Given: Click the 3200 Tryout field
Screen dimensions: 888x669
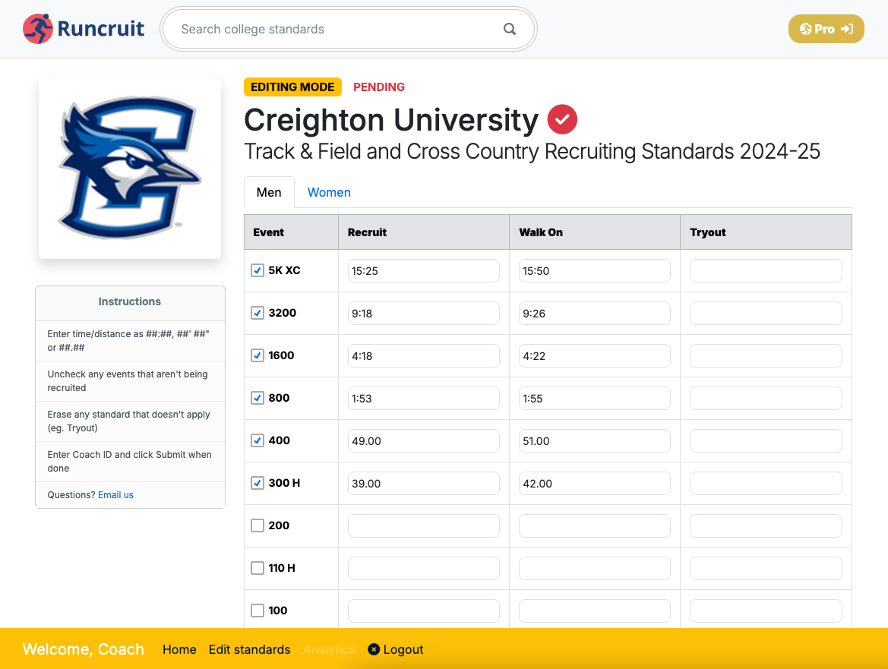Looking at the screenshot, I should click(766, 313).
